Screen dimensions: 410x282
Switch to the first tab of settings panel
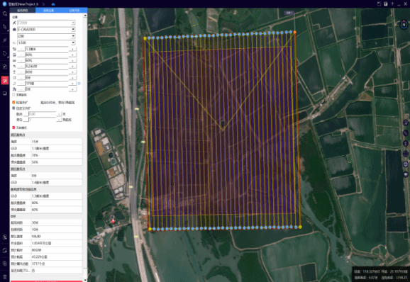coord(23,11)
